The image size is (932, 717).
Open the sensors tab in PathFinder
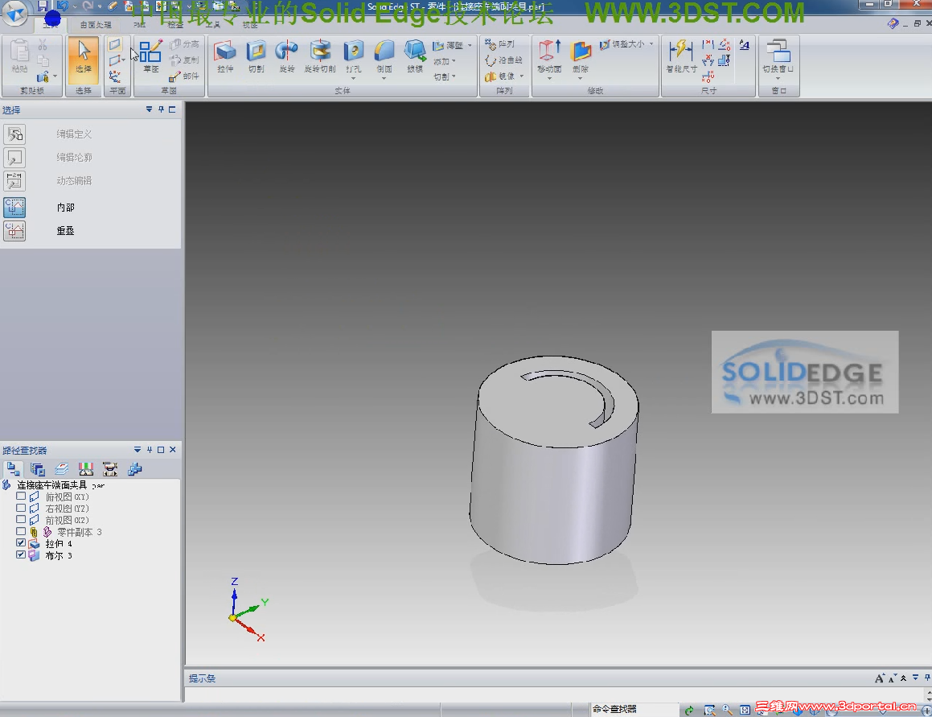(86, 469)
